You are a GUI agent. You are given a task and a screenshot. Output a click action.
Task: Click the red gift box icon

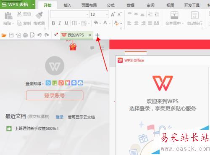[x=73, y=47]
